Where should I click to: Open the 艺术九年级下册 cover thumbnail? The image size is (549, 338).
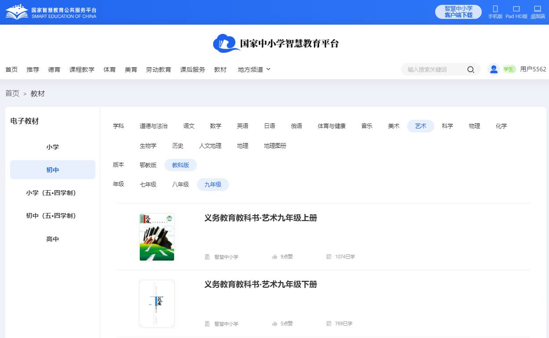point(157,304)
